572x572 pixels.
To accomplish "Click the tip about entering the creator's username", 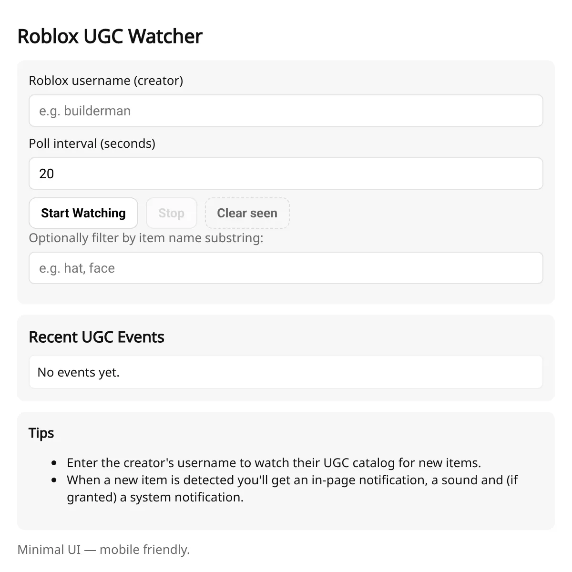I will coord(274,463).
